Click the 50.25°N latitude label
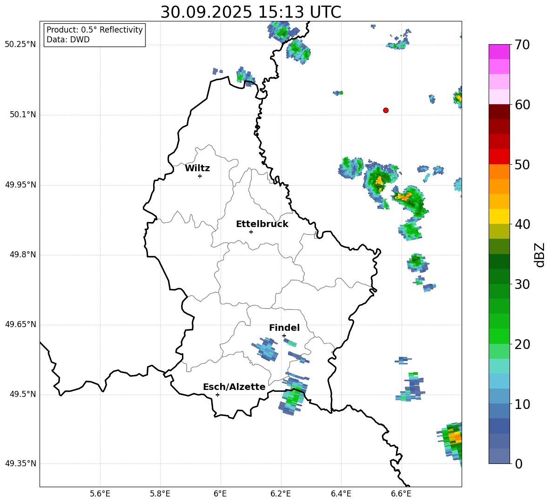 (x=20, y=45)
